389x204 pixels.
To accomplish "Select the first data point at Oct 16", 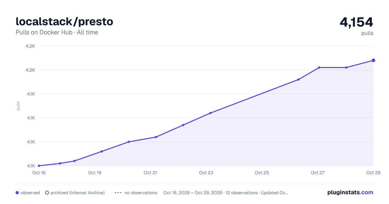I will click(x=39, y=166).
